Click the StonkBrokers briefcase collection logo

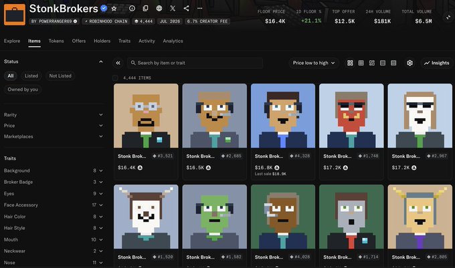15,15
